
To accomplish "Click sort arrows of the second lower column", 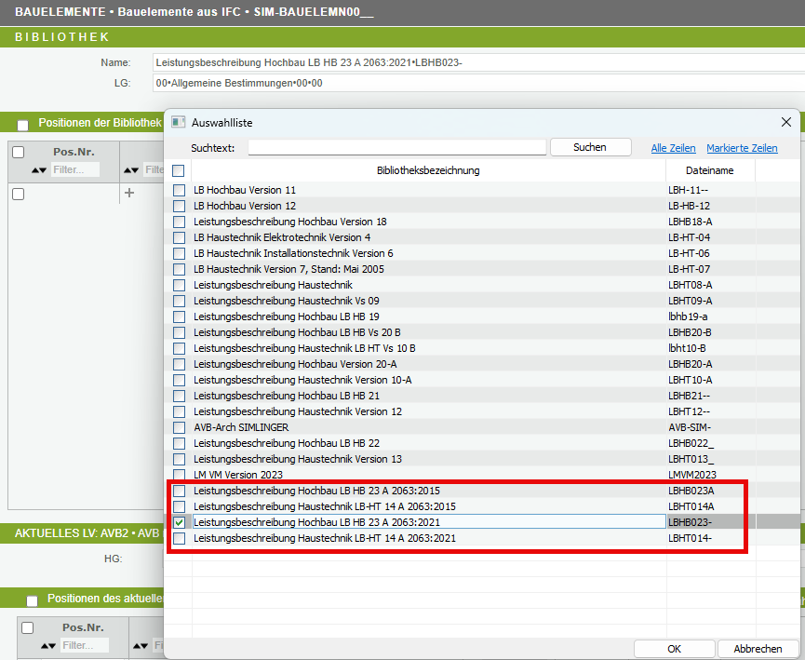I will click(141, 646).
